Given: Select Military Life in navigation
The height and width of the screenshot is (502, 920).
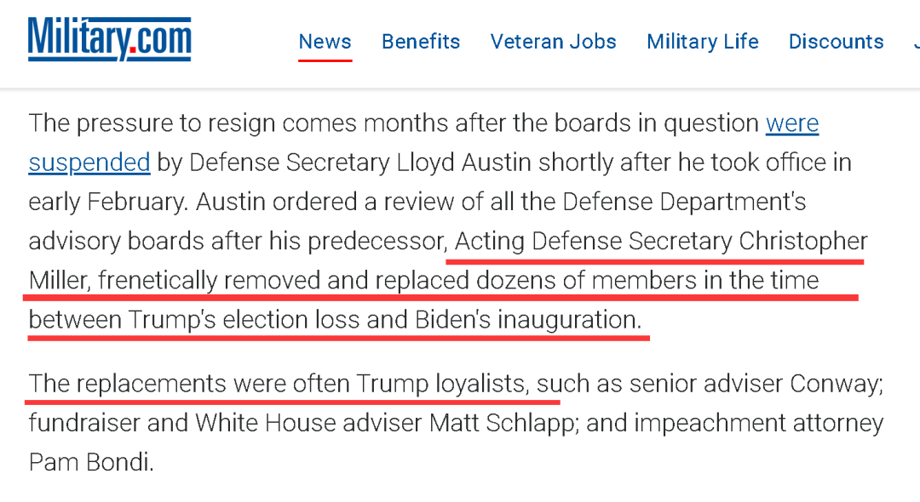Looking at the screenshot, I should pos(702,42).
